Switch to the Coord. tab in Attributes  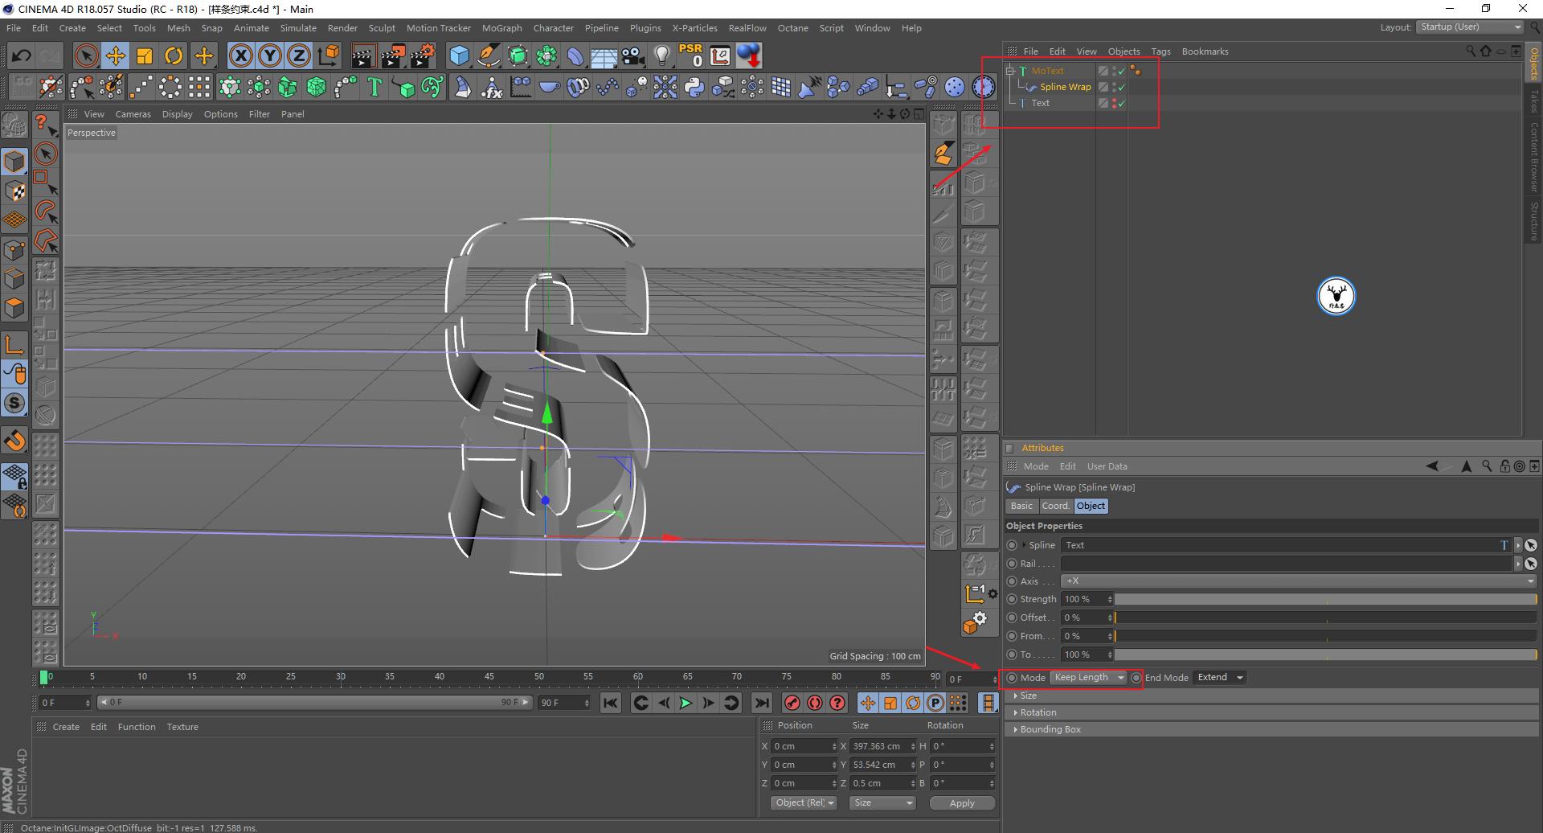tap(1055, 506)
